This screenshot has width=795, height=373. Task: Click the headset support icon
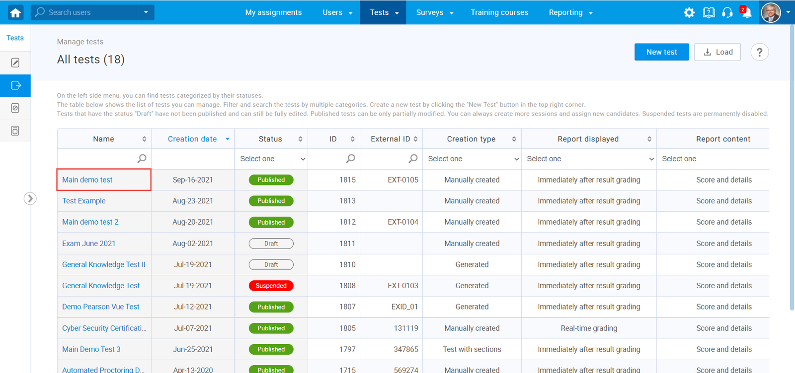(727, 12)
